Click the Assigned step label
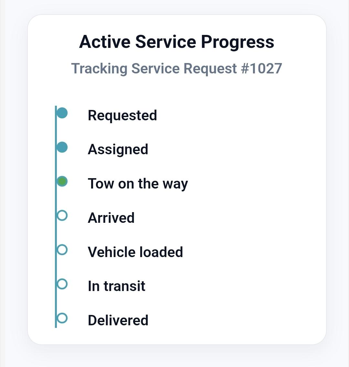 118,149
